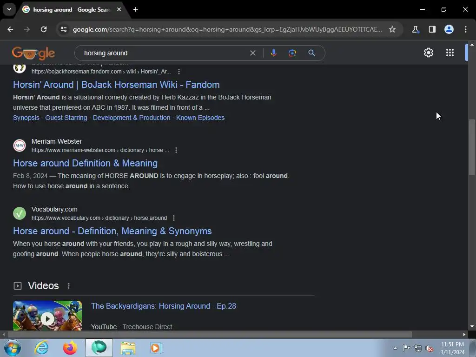
Task: Click the forward navigation arrow
Action: tap(27, 29)
